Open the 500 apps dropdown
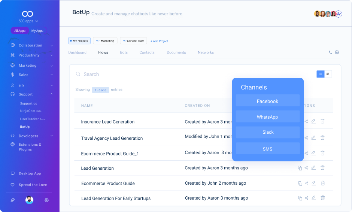Image resolution: width=352 pixels, height=212 pixels. (x=28, y=21)
